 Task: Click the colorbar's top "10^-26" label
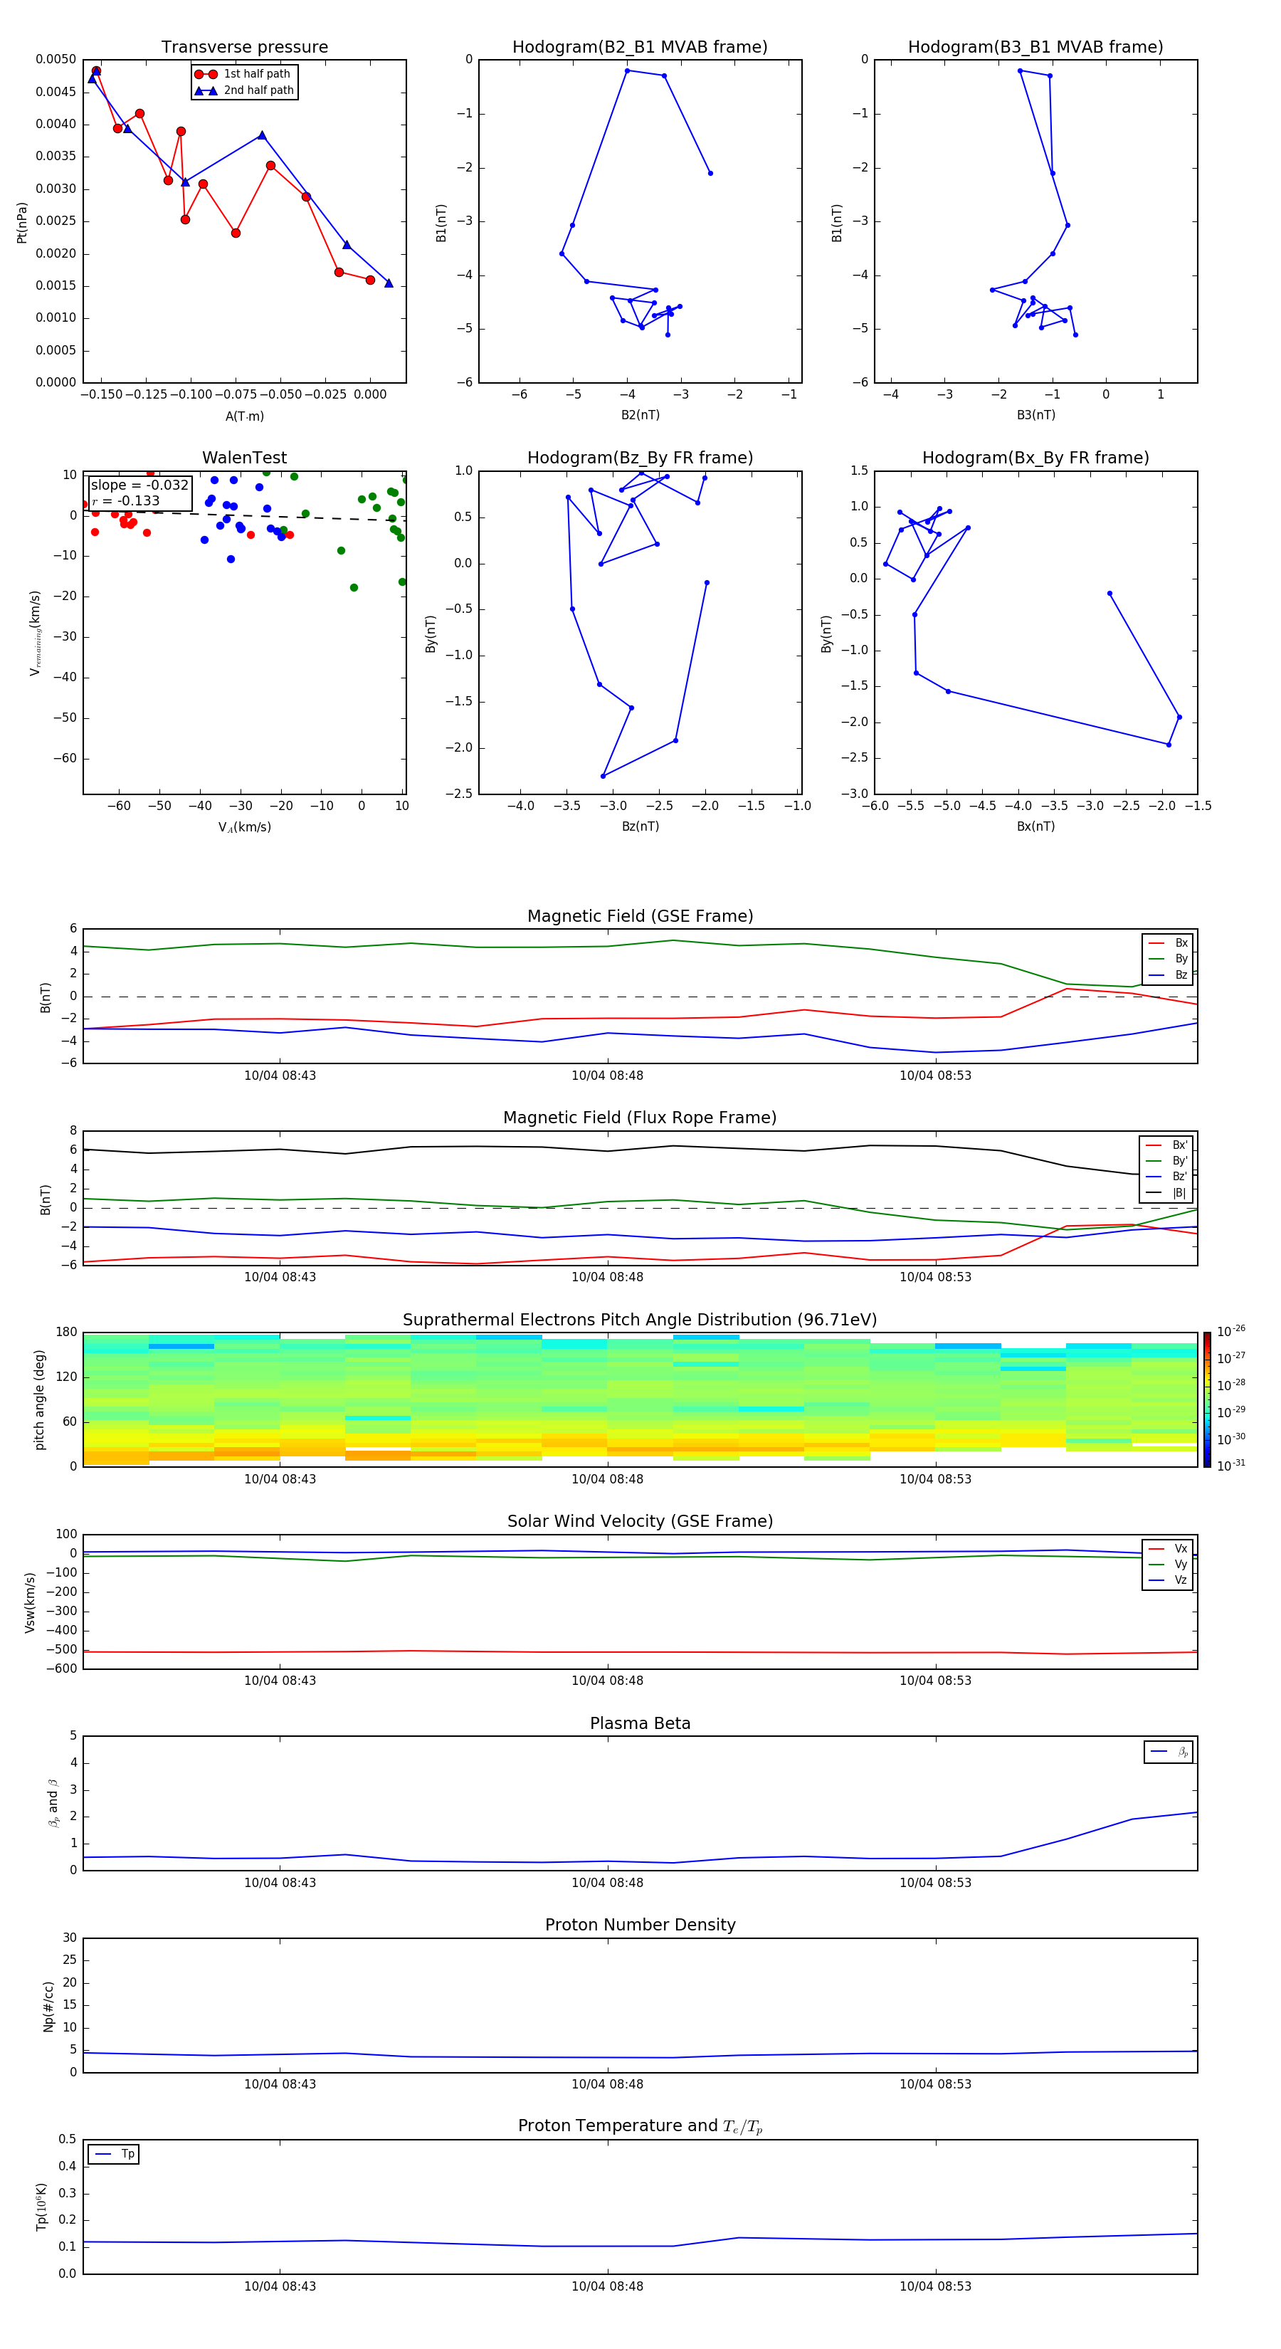pos(1231,1331)
